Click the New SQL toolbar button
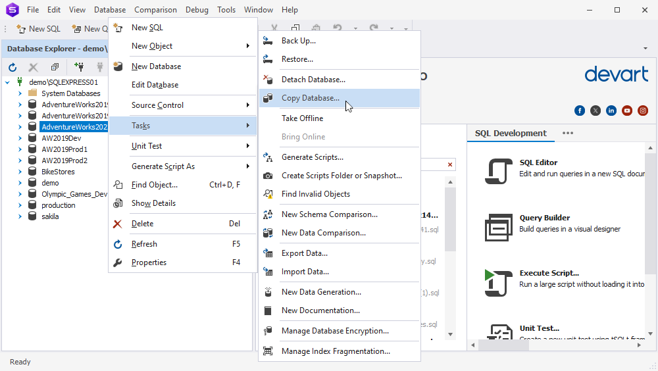The height and width of the screenshot is (371, 658). tap(38, 28)
